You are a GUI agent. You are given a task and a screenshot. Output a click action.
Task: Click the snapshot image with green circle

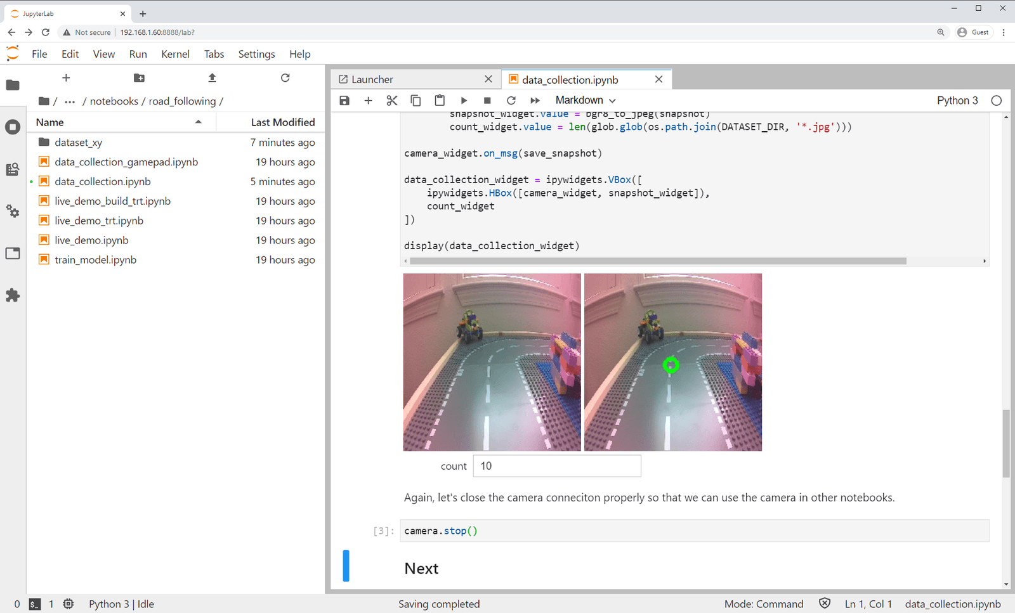(x=673, y=362)
